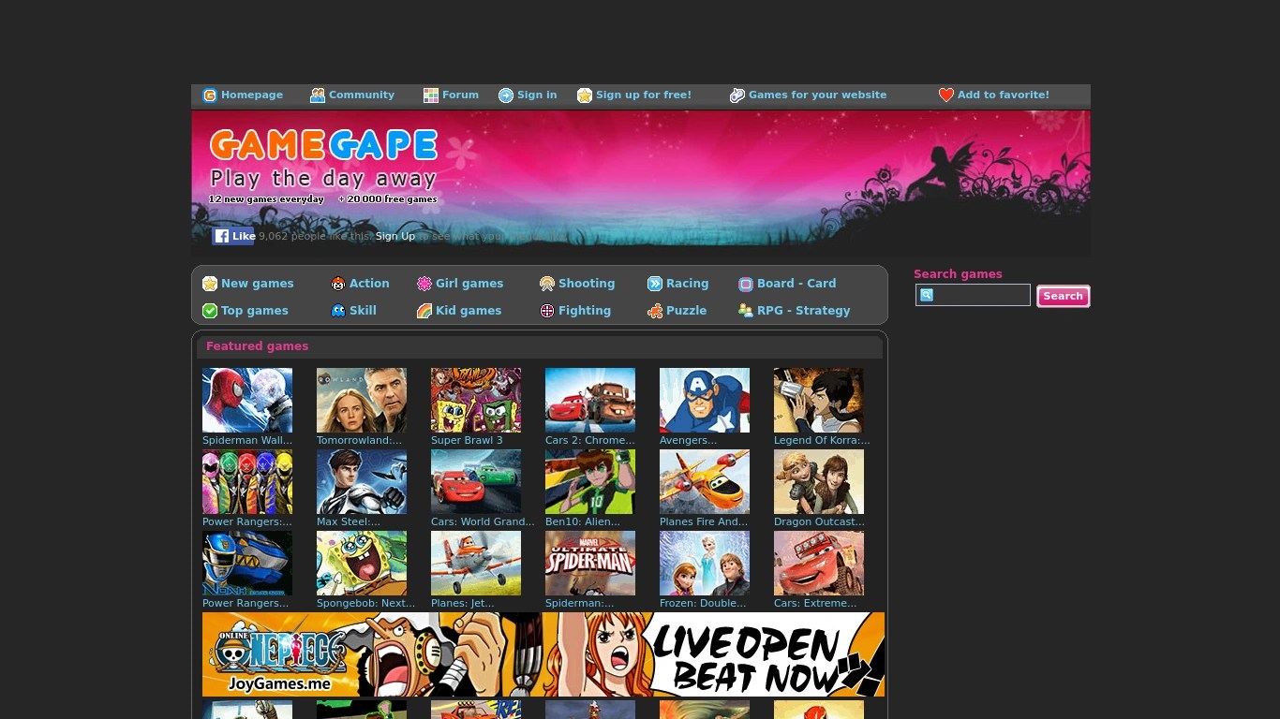
Task: Click the Facebook Like button
Action: coord(233,236)
